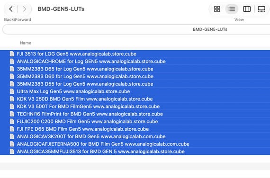Switch to icon grid view
This screenshot has height=178, width=270.
pyautogui.click(x=217, y=9)
